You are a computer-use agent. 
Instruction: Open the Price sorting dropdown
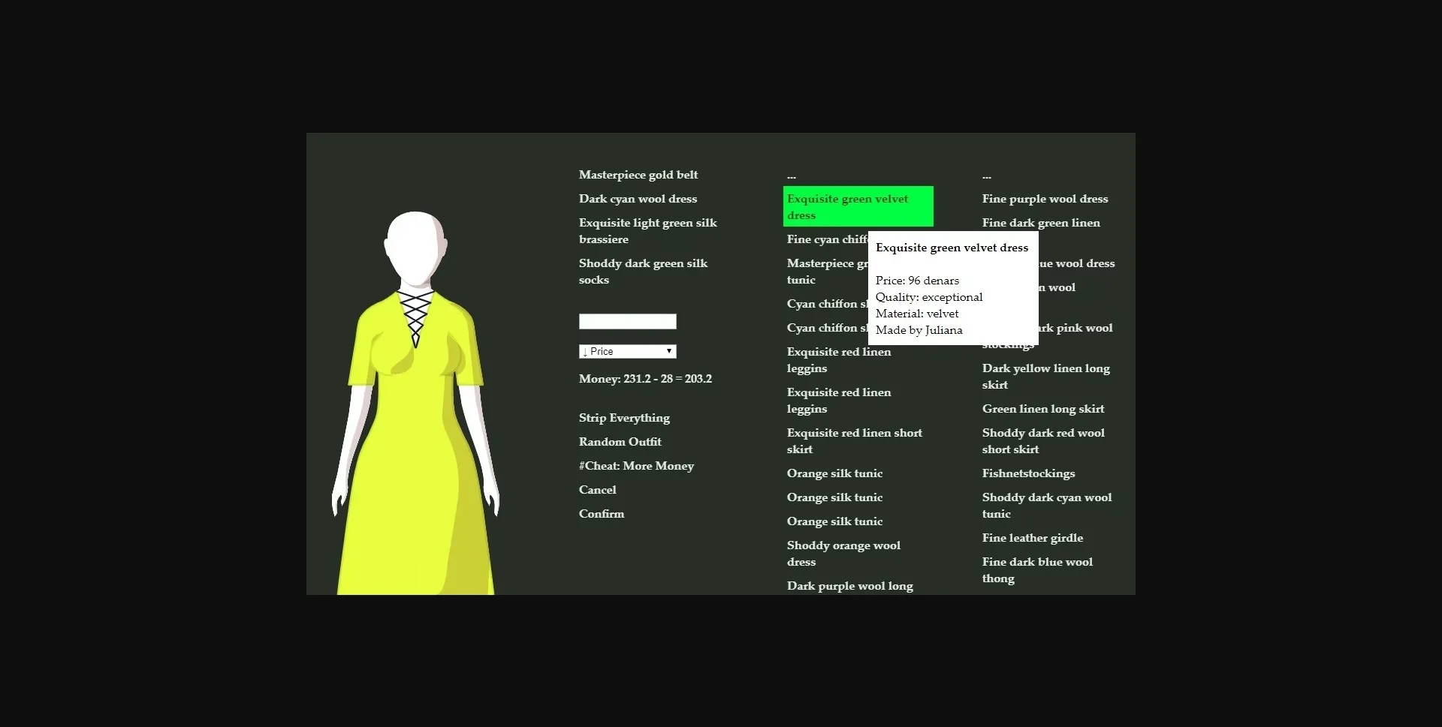point(626,350)
